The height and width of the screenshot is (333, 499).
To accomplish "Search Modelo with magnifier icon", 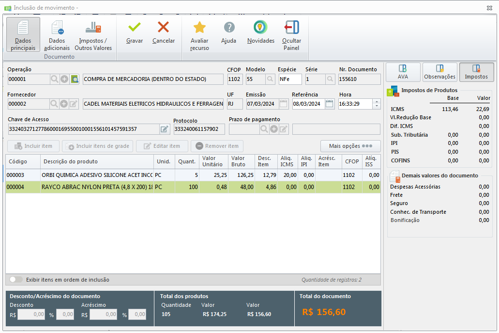I will coord(270,79).
